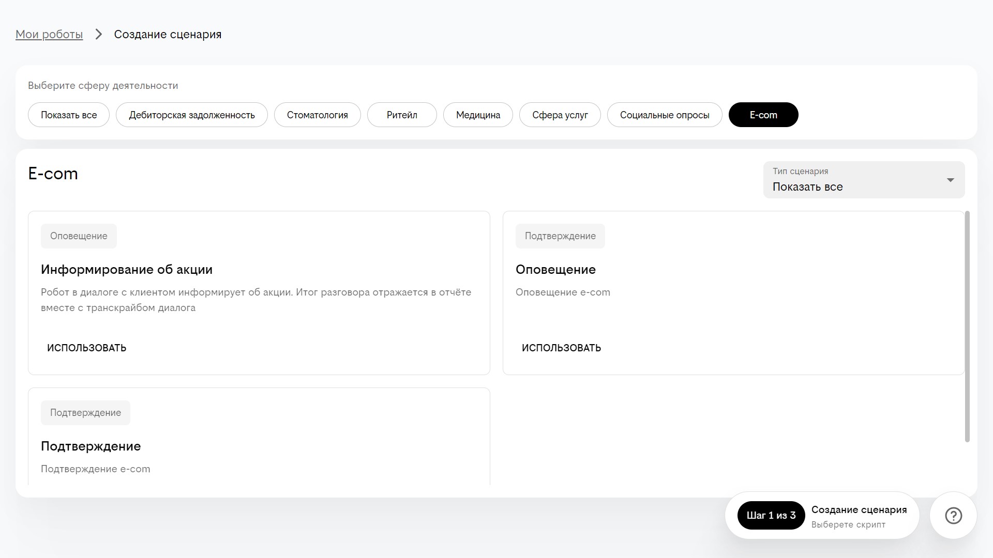
Task: Click the scenario list vertical scrollbar
Action: point(967,327)
